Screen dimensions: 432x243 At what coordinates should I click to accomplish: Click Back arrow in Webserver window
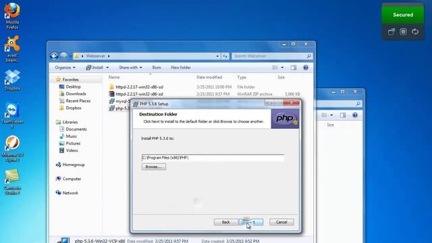(x=54, y=56)
